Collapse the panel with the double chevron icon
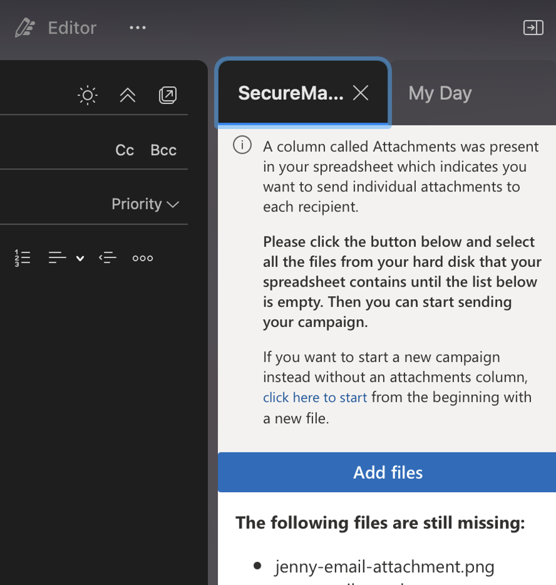 (x=127, y=95)
